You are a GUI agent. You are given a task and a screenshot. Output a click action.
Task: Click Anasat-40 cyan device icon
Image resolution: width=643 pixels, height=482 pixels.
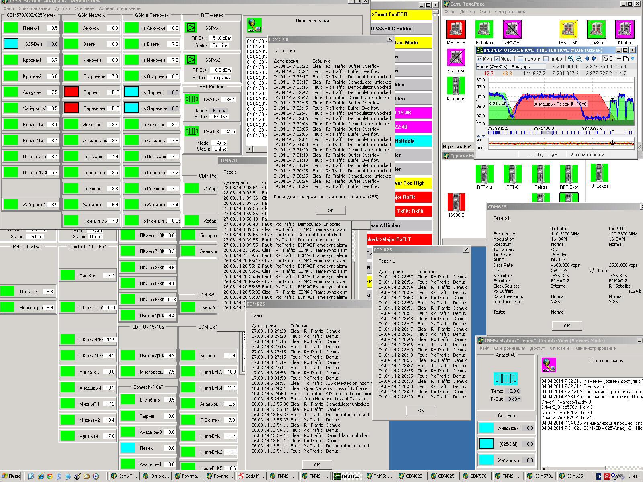pyautogui.click(x=505, y=378)
